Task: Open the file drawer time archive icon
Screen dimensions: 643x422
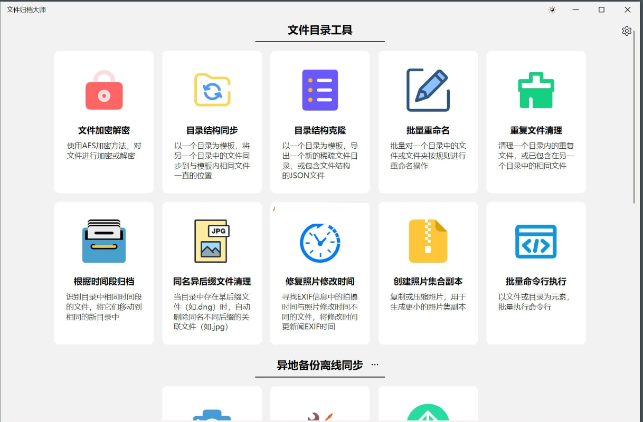Action: (104, 241)
